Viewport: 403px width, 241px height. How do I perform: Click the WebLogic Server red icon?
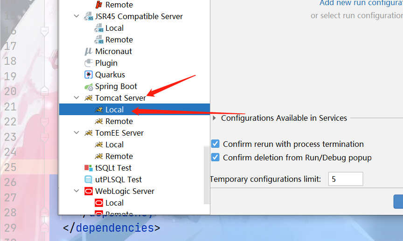(89, 191)
